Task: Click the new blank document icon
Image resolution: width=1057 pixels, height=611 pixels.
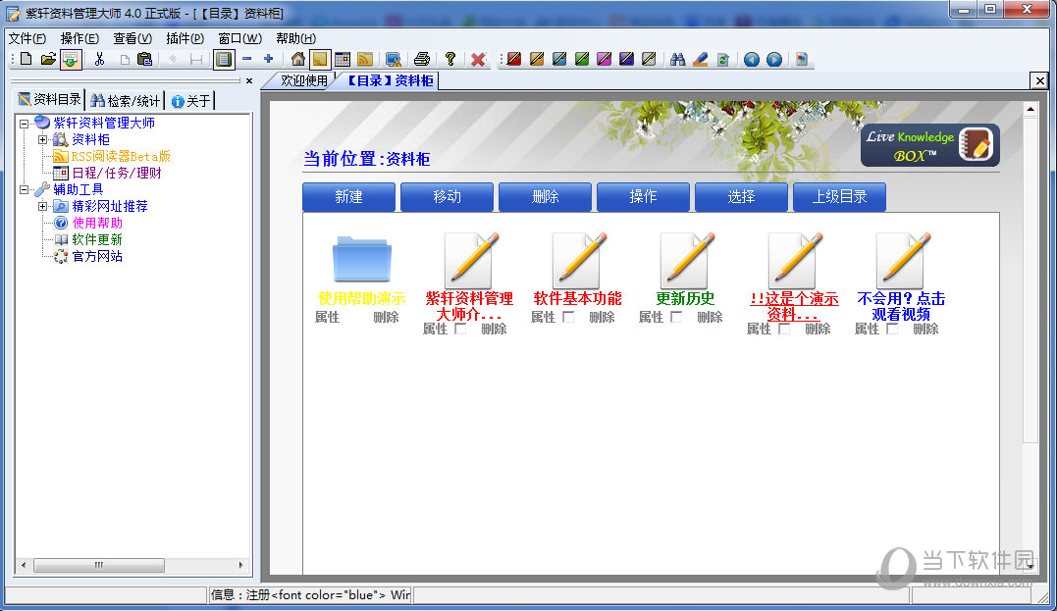Action: (26, 59)
